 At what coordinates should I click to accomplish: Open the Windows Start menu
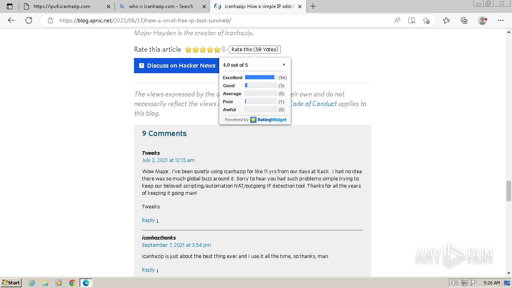click(11, 283)
